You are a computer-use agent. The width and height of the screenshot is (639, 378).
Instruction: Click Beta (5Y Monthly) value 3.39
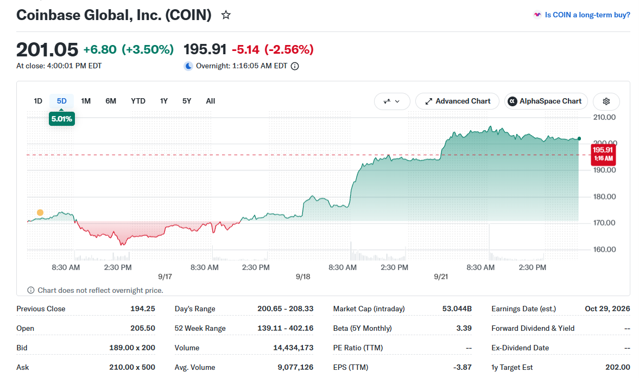click(464, 328)
